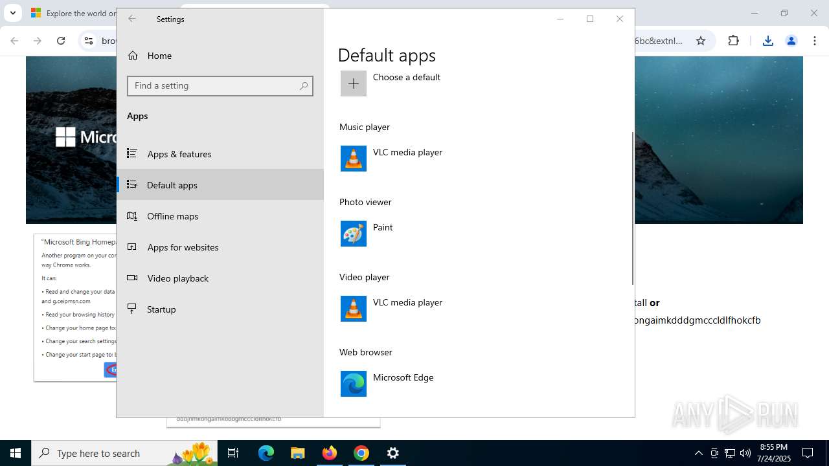Image resolution: width=829 pixels, height=466 pixels.
Task: Open File Explorer from the taskbar
Action: pos(298,453)
